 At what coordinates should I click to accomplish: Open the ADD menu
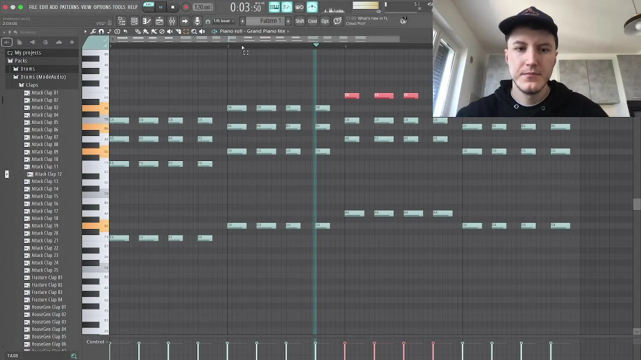point(54,7)
